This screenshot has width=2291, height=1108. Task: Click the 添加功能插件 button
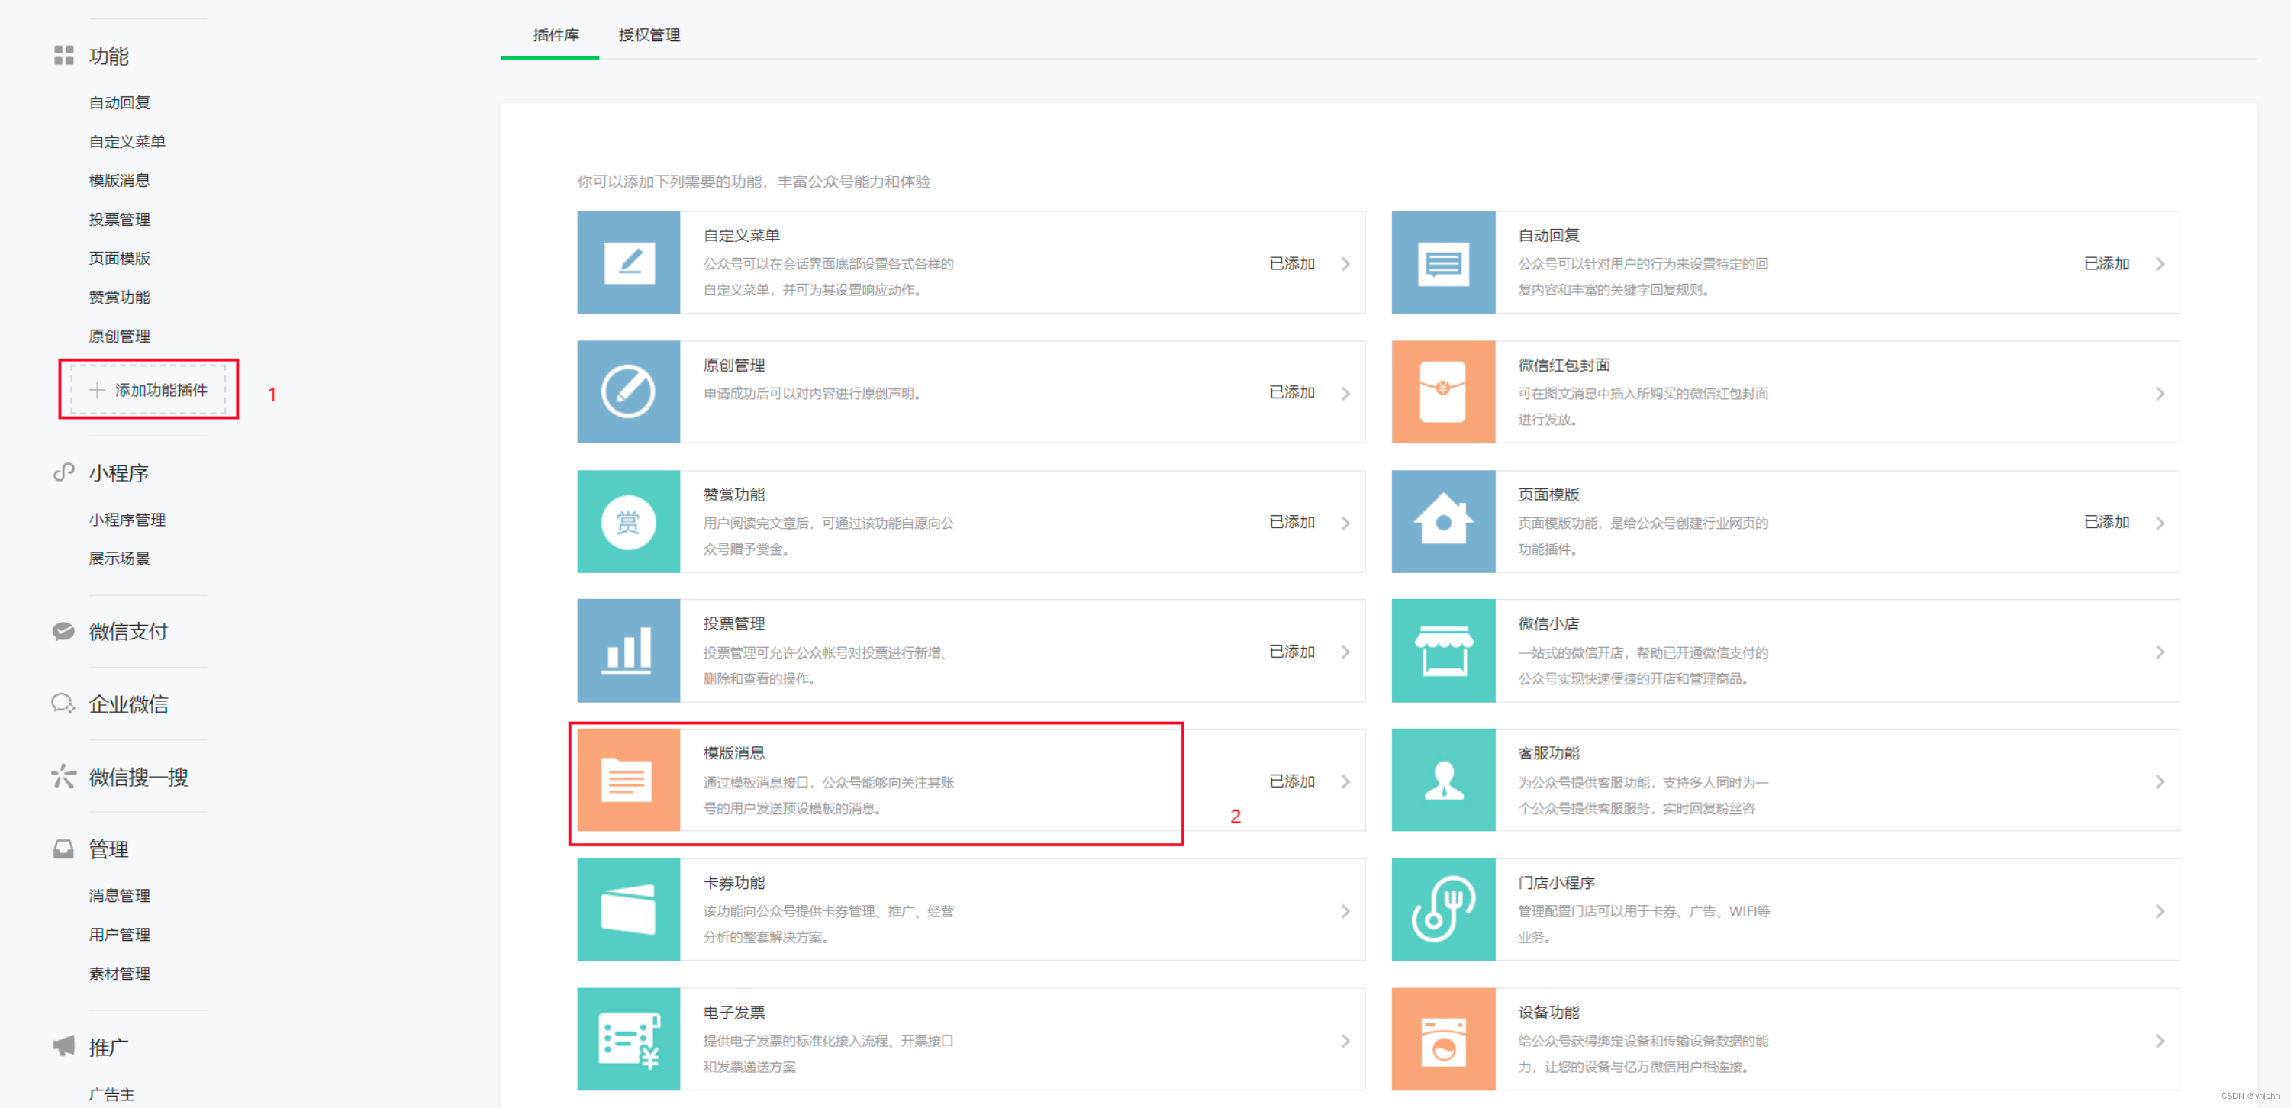pos(149,389)
